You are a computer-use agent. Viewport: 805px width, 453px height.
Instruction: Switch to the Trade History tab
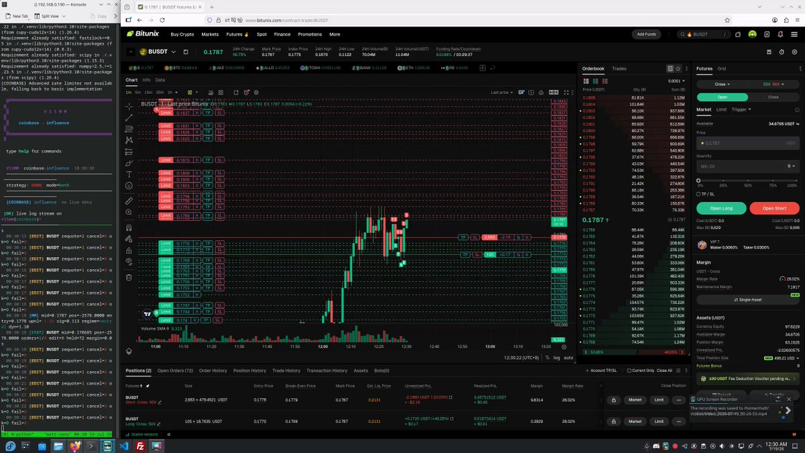[x=286, y=370]
